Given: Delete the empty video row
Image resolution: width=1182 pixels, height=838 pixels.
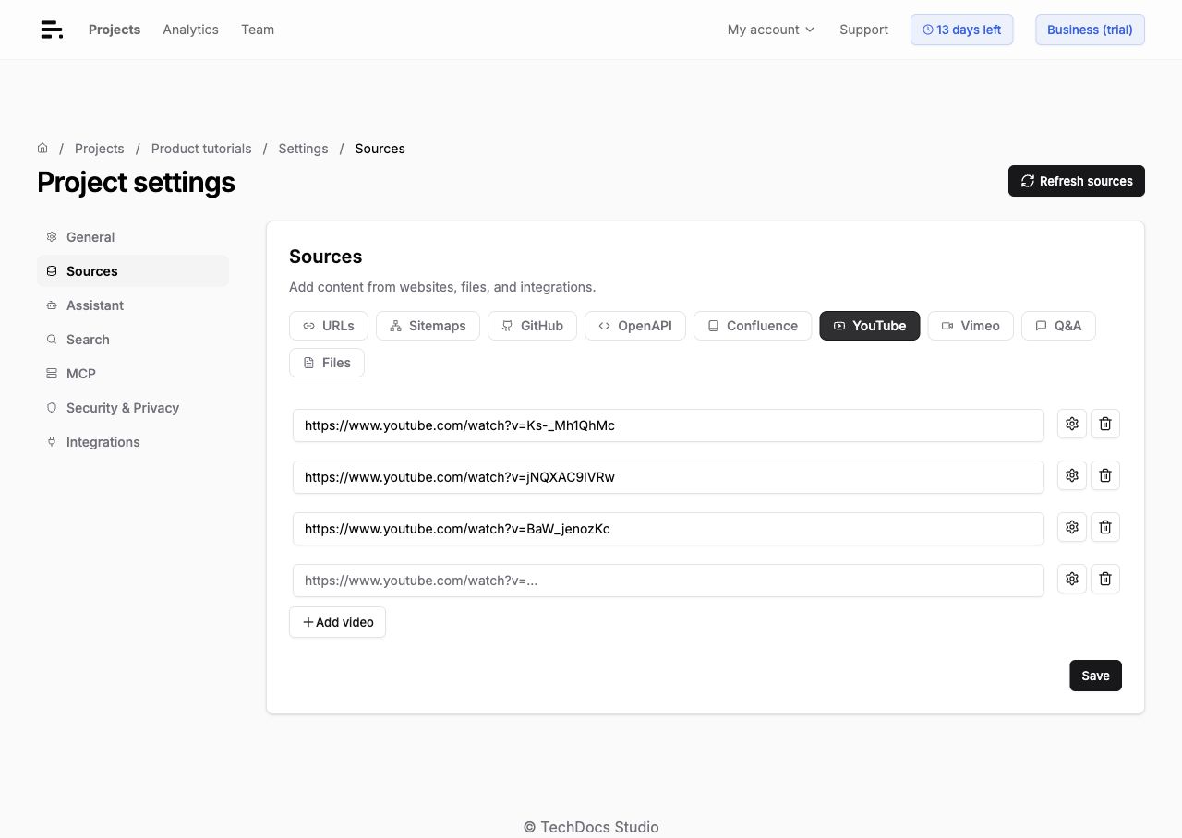Looking at the screenshot, I should pyautogui.click(x=1105, y=579).
